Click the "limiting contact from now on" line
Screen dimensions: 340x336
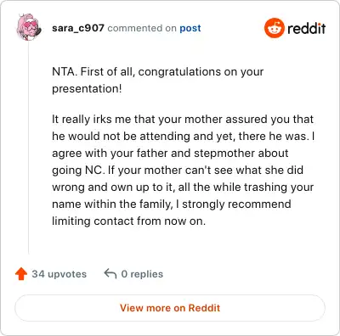click(128, 221)
